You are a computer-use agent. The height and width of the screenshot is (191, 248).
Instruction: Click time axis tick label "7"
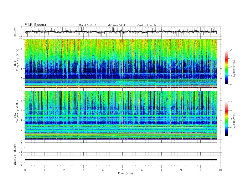pyautogui.click(x=162, y=170)
